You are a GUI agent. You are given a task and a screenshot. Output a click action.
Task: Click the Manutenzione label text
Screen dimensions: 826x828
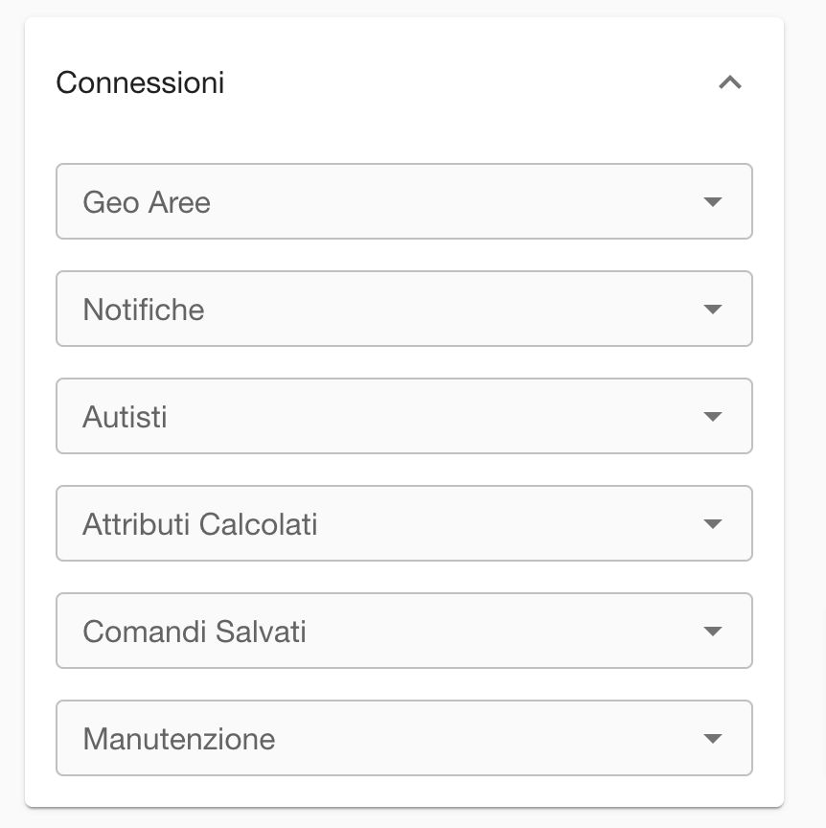pos(179,739)
